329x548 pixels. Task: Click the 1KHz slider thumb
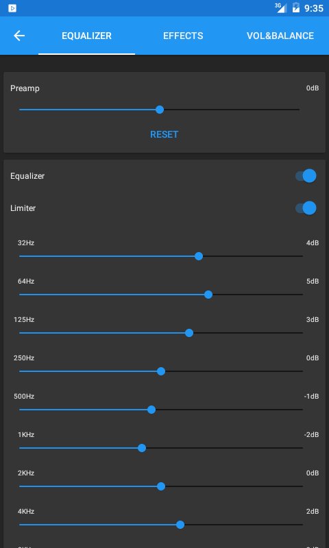point(142,448)
